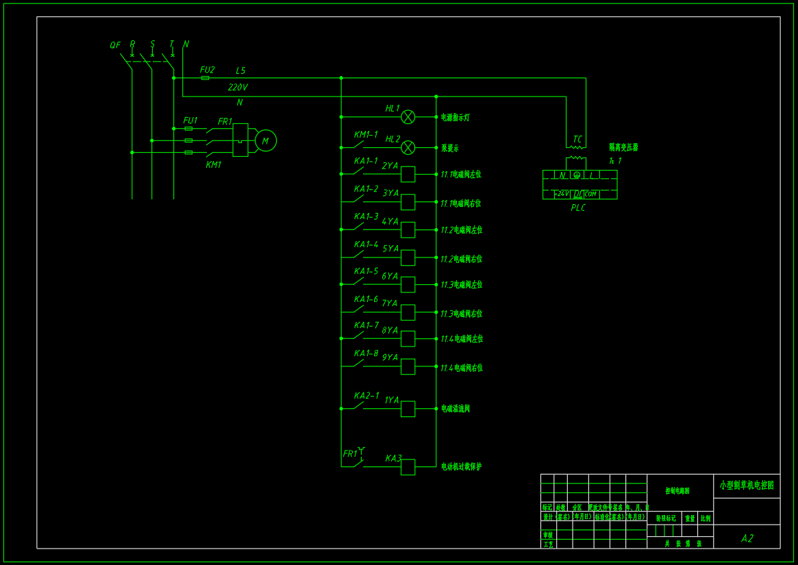This screenshot has height=565, width=798.
Task: Pick the 2YA solenoid coil box
Action: (408, 174)
